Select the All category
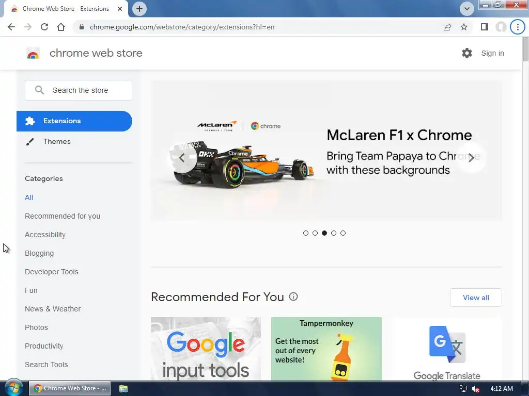 29,197
